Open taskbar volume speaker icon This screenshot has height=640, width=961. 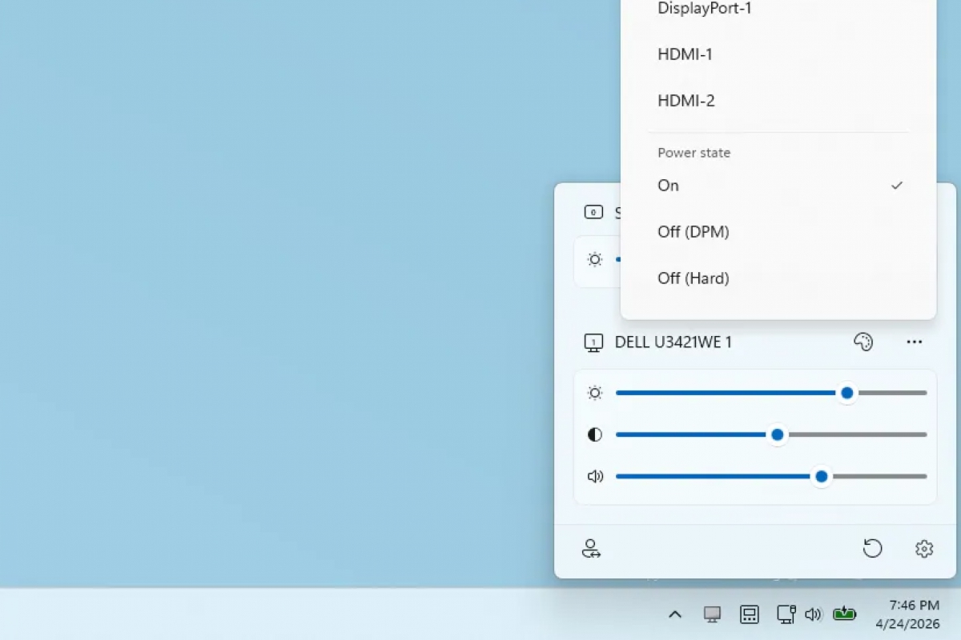point(813,614)
